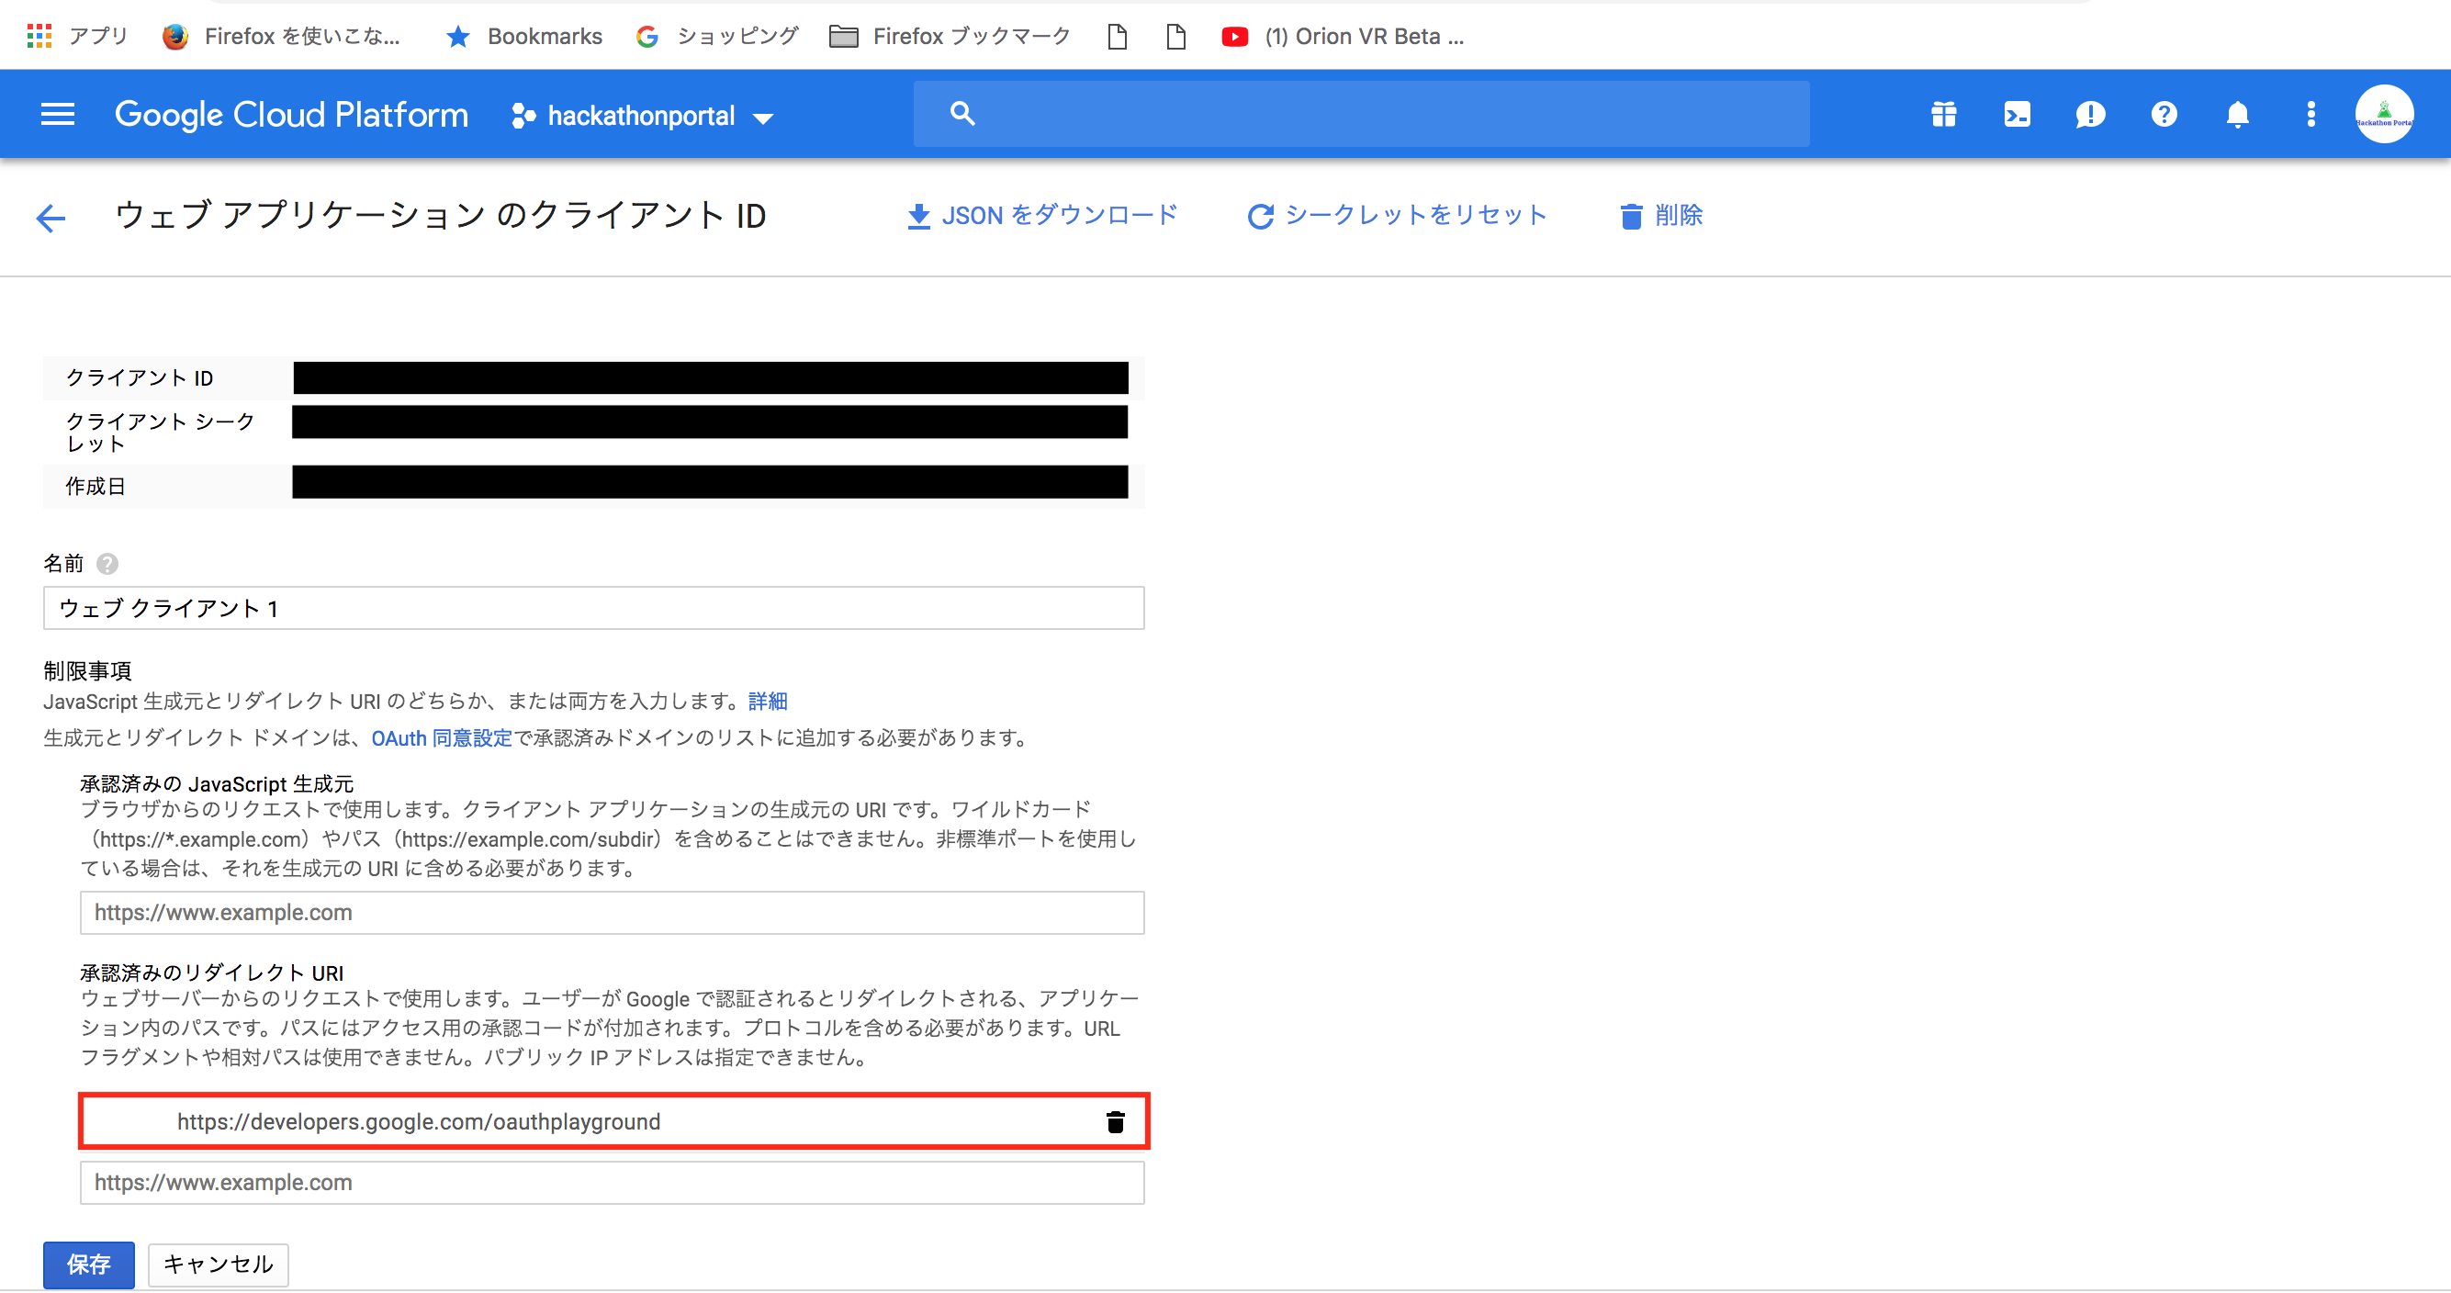Edit the name field ウェブ クライアント 1
The width and height of the screenshot is (2451, 1293).
(x=594, y=608)
